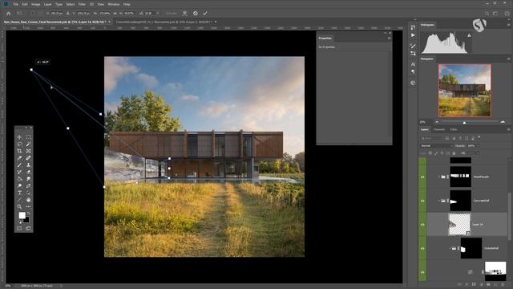Open the Layers panel flyout menu

[508, 130]
